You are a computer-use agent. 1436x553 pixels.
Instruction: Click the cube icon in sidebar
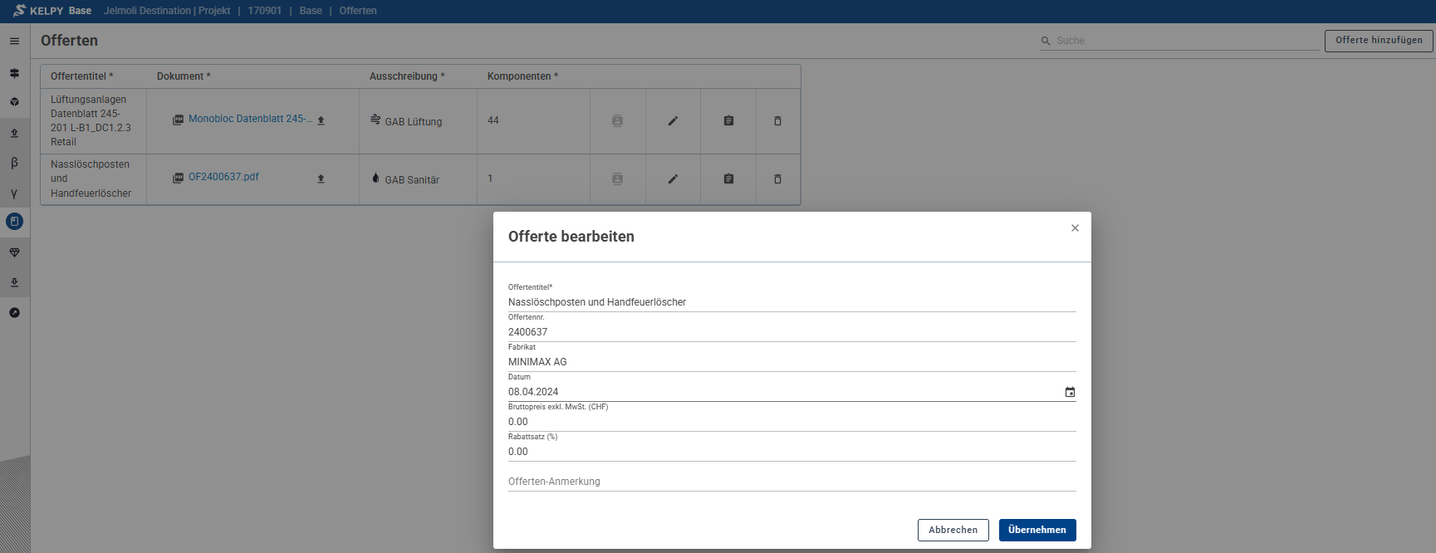[x=14, y=102]
